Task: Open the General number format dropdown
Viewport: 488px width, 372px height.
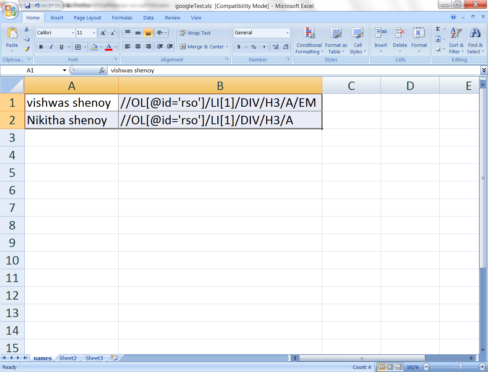Action: point(287,33)
